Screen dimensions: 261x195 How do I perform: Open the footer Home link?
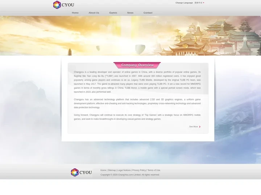pos(103,170)
